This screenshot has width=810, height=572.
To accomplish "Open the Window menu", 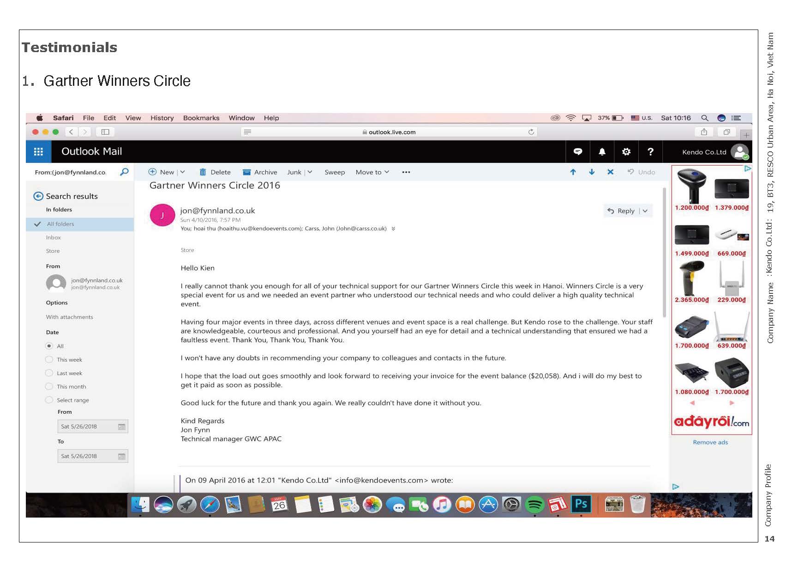I will click(x=241, y=118).
